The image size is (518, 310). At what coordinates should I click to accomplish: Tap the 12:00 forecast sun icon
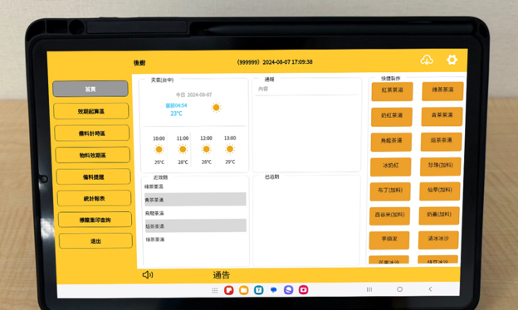[x=206, y=149]
